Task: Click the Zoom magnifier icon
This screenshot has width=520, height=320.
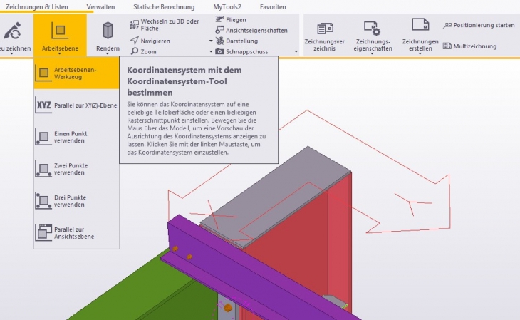Action: pos(135,51)
